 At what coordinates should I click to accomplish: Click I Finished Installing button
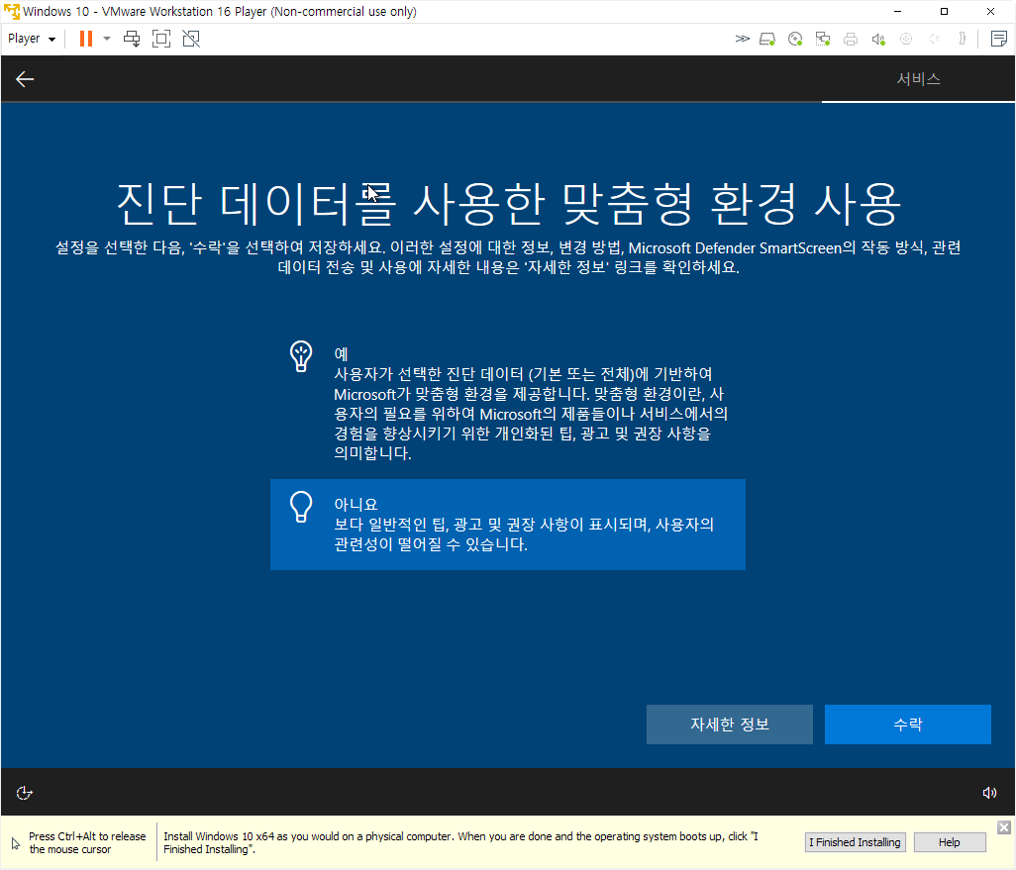tap(855, 842)
